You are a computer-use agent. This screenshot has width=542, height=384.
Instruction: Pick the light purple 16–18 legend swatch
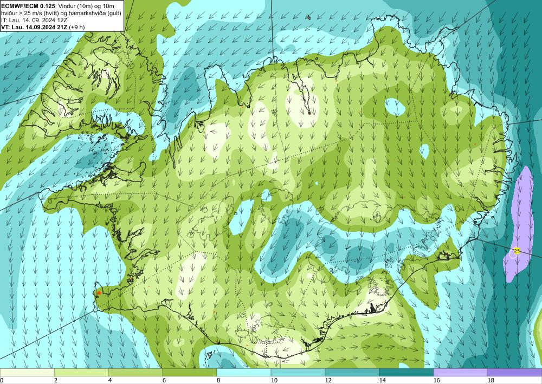(x=460, y=373)
